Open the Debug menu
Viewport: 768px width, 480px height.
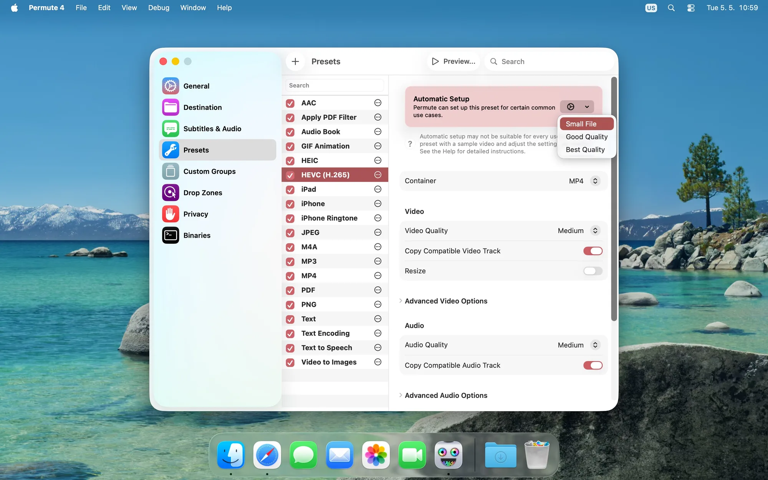tap(159, 8)
